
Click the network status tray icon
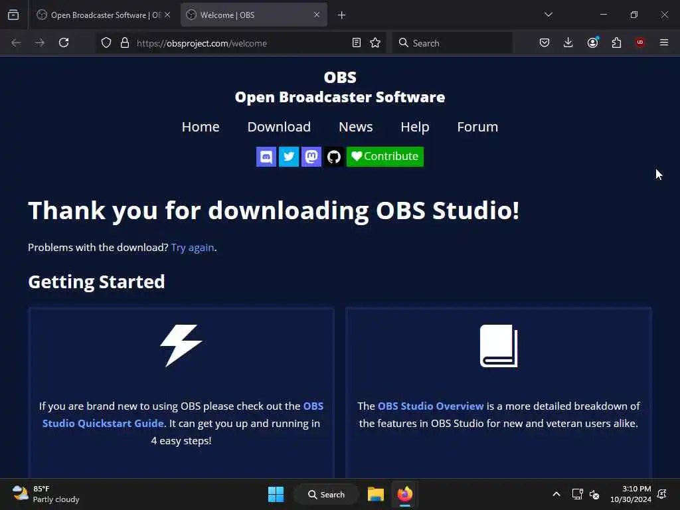click(x=577, y=494)
